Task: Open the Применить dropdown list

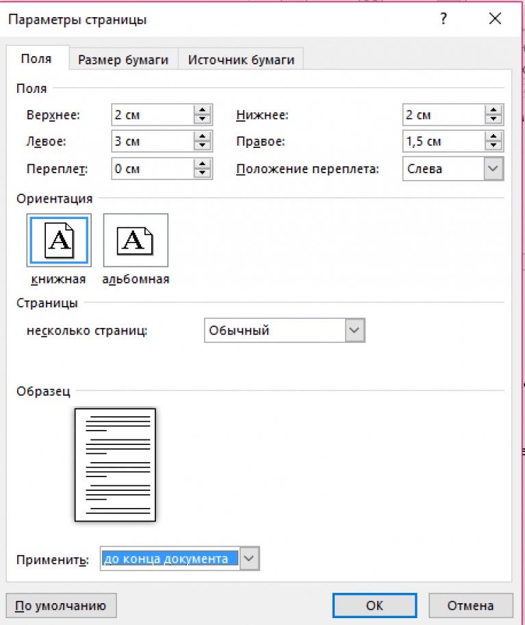Action: coord(250,559)
